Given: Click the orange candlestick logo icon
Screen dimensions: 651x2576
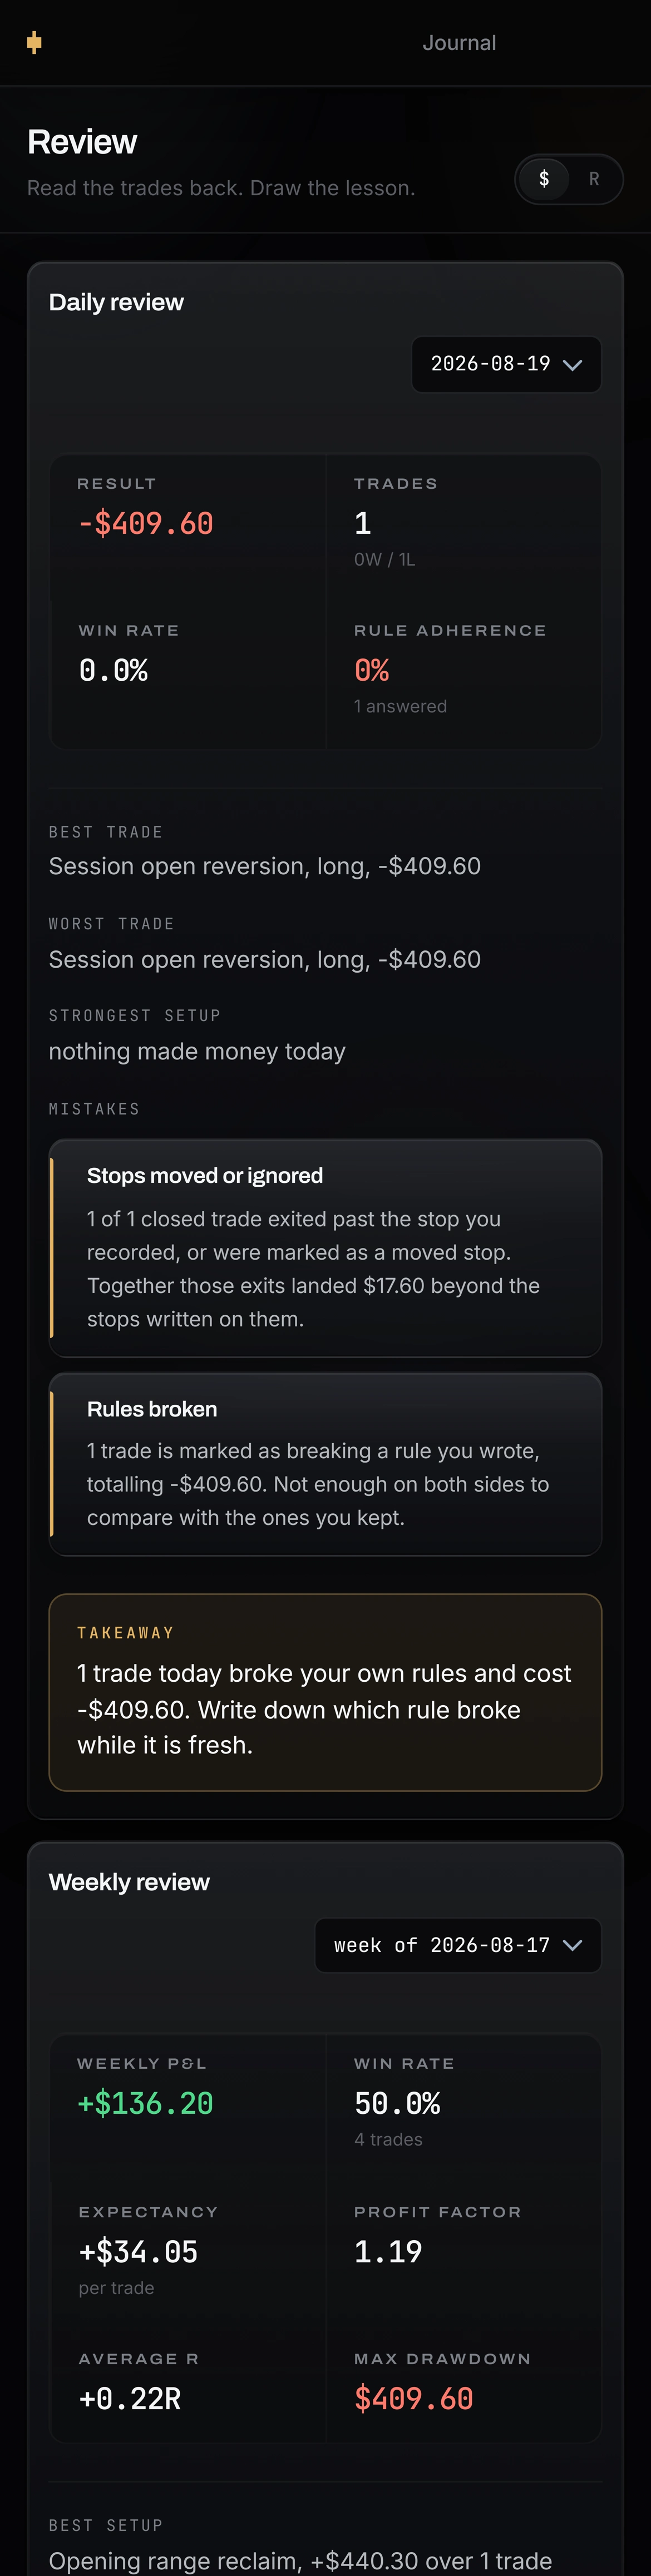Looking at the screenshot, I should (x=34, y=42).
